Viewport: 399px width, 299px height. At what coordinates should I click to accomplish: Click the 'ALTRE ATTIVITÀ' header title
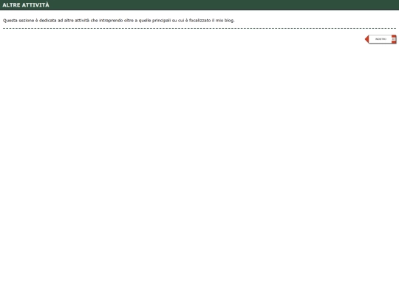(26, 5)
